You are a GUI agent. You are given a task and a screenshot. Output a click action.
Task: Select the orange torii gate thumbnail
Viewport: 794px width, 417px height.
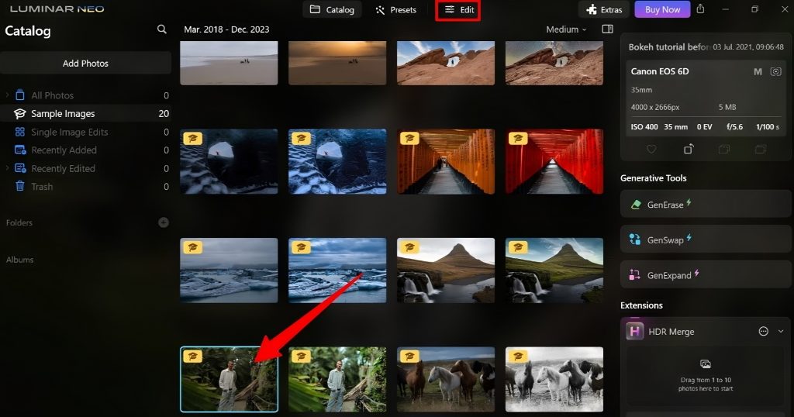446,161
